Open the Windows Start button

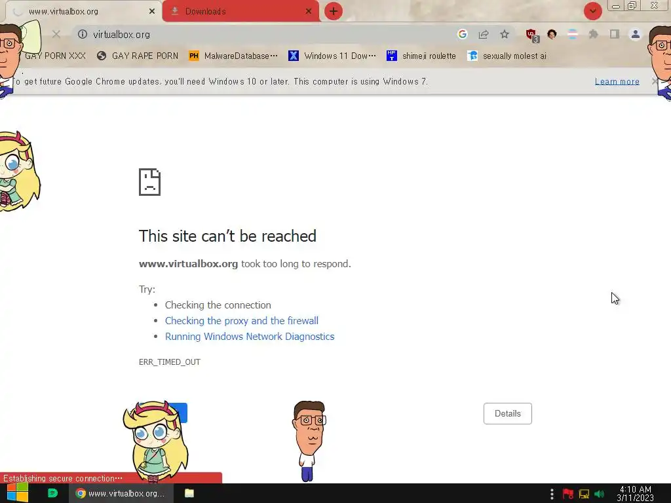(x=18, y=493)
